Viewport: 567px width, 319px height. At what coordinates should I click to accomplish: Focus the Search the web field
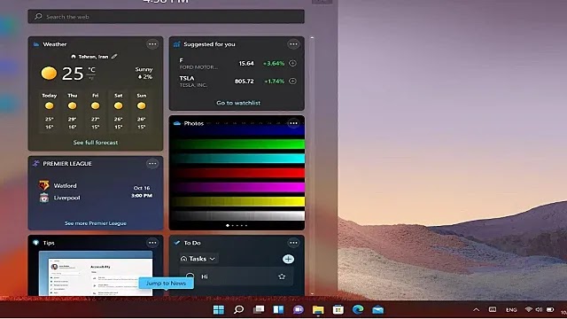coord(166,17)
